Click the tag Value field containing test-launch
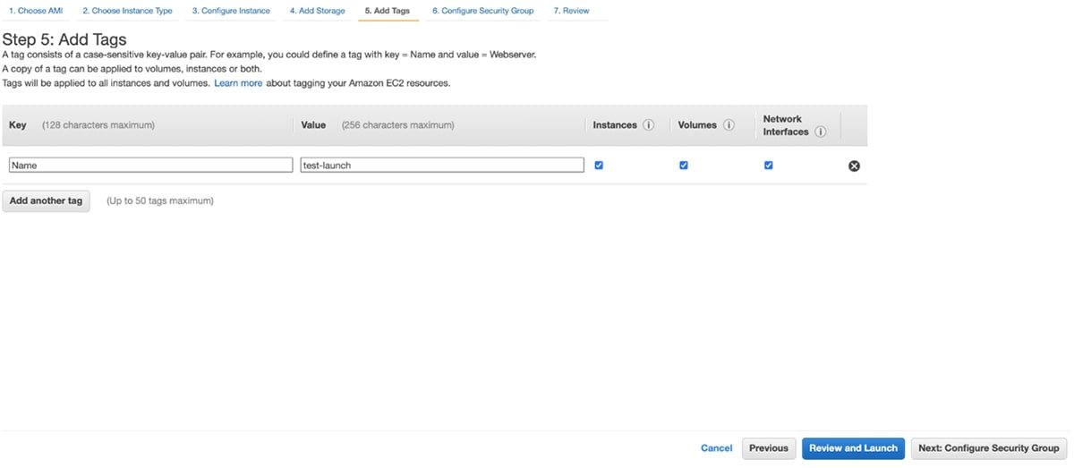The image size is (1074, 468). coord(442,166)
